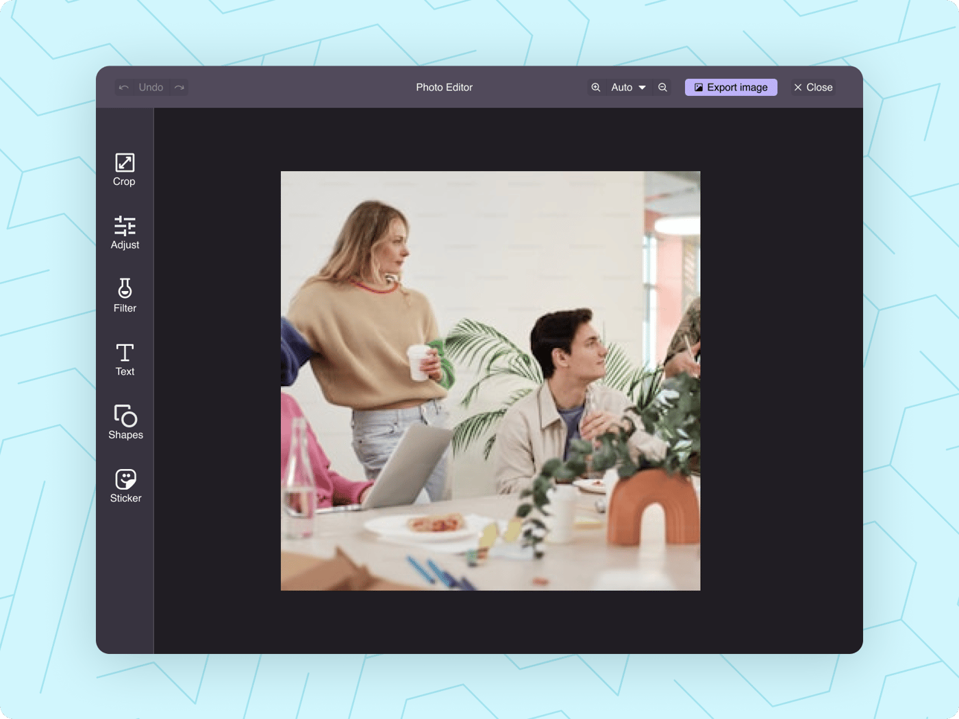Select Auto from the zoom control
The height and width of the screenshot is (719, 959).
622,87
